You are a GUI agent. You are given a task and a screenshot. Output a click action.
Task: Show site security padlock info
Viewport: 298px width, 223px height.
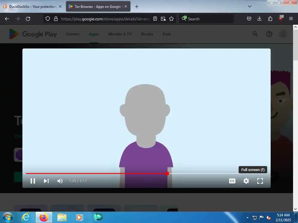click(56, 19)
